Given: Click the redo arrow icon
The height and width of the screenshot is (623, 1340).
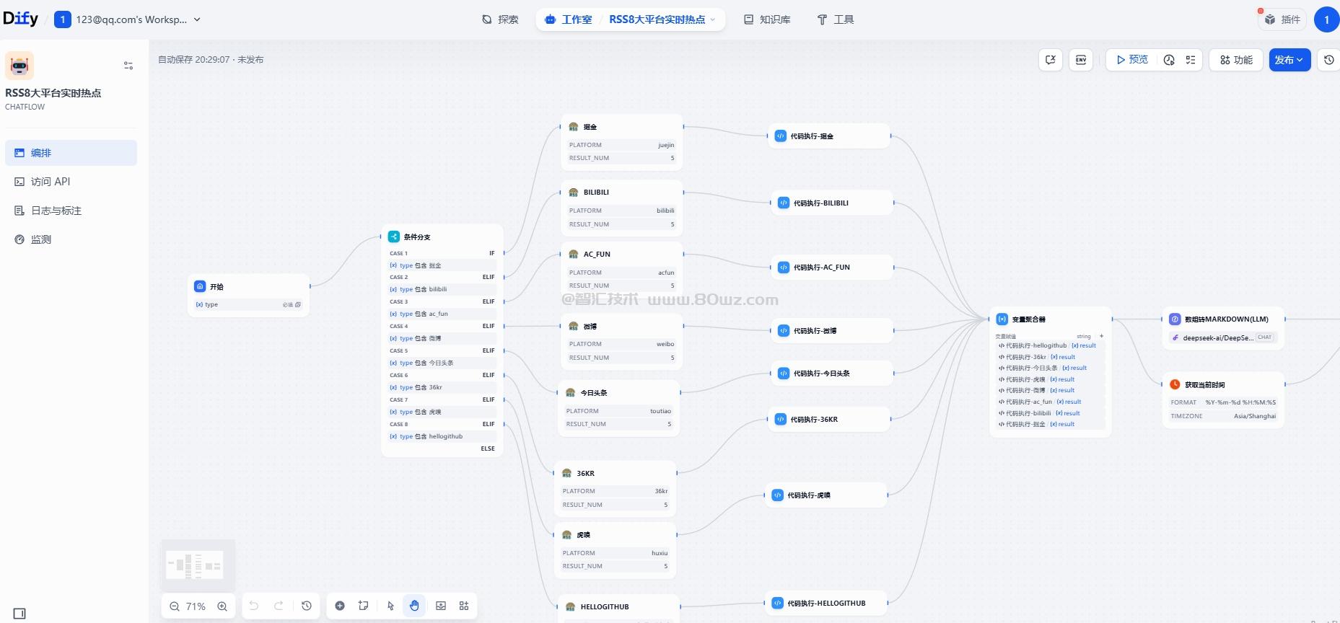Looking at the screenshot, I should 279,606.
